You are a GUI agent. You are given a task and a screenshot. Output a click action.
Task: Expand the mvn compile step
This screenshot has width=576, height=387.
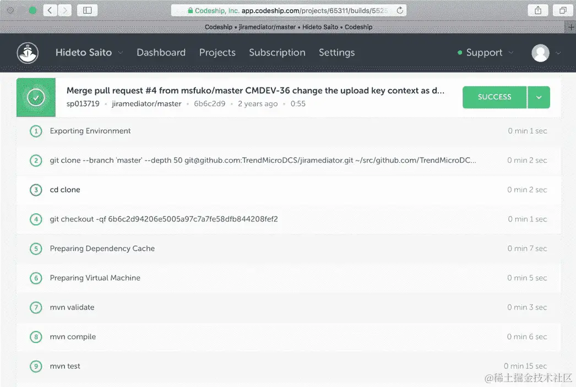coord(289,336)
